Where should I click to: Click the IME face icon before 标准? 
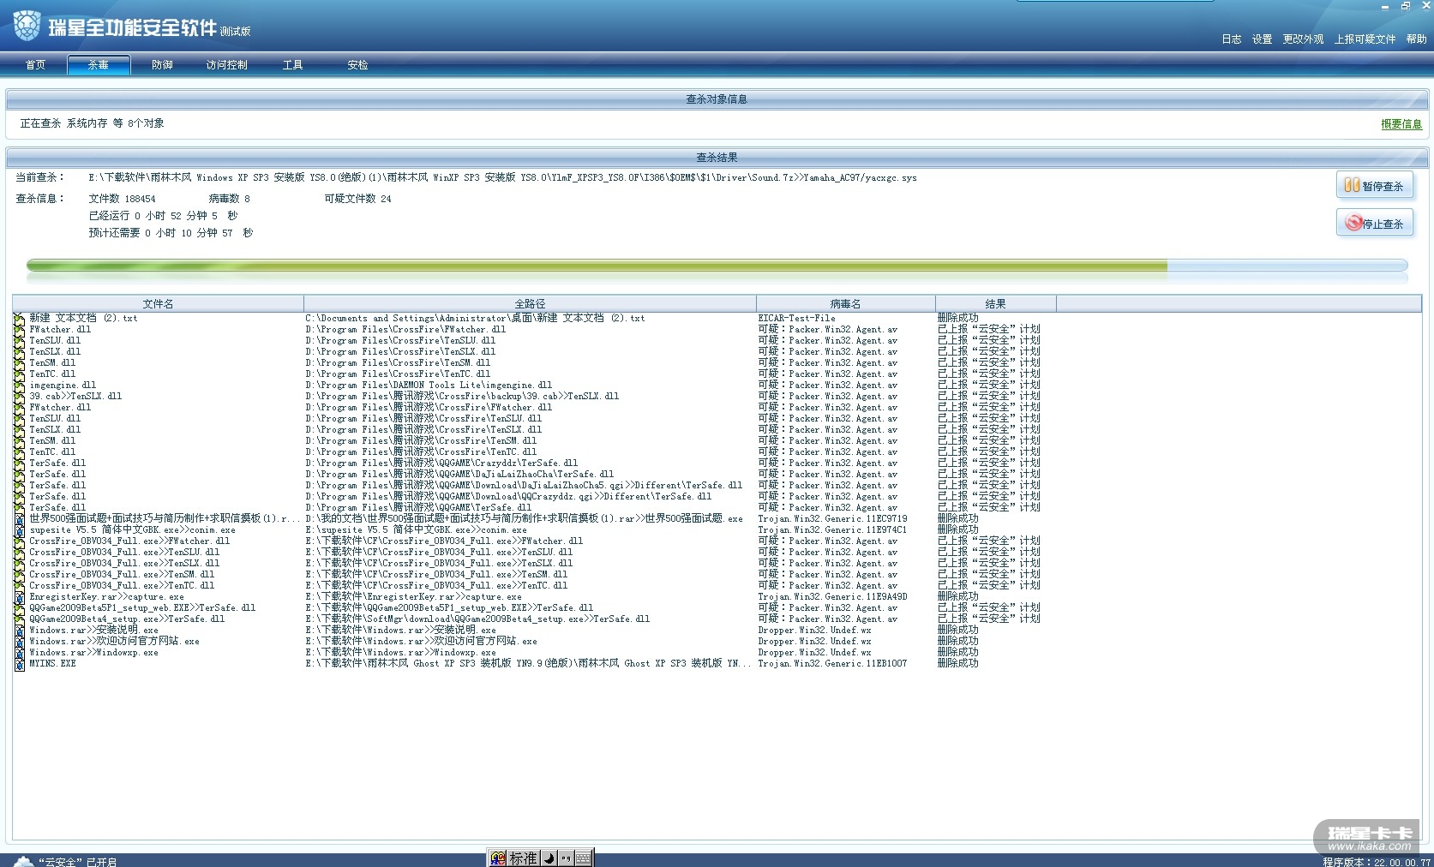pos(498,858)
